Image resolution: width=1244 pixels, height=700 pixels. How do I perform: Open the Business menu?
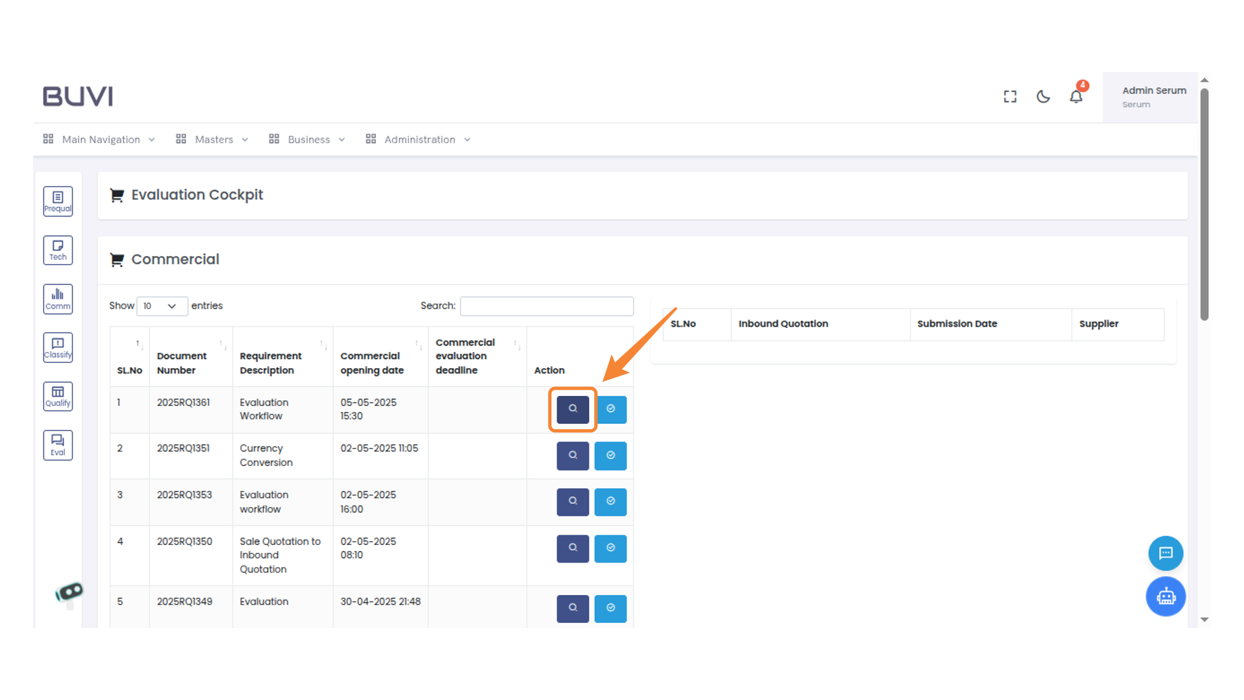click(x=308, y=139)
